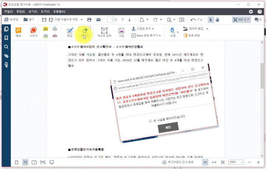Select the strikethrough text tool

point(55,36)
